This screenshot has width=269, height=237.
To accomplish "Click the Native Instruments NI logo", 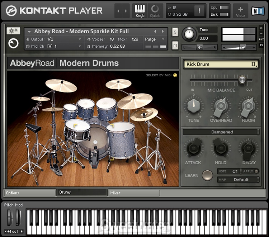I will 258,11.
